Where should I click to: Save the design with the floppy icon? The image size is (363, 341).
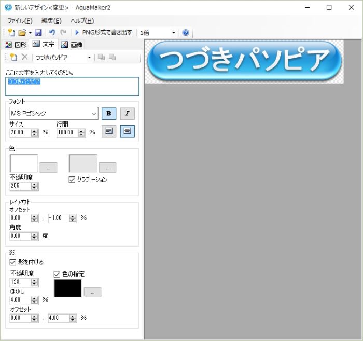tap(38, 33)
